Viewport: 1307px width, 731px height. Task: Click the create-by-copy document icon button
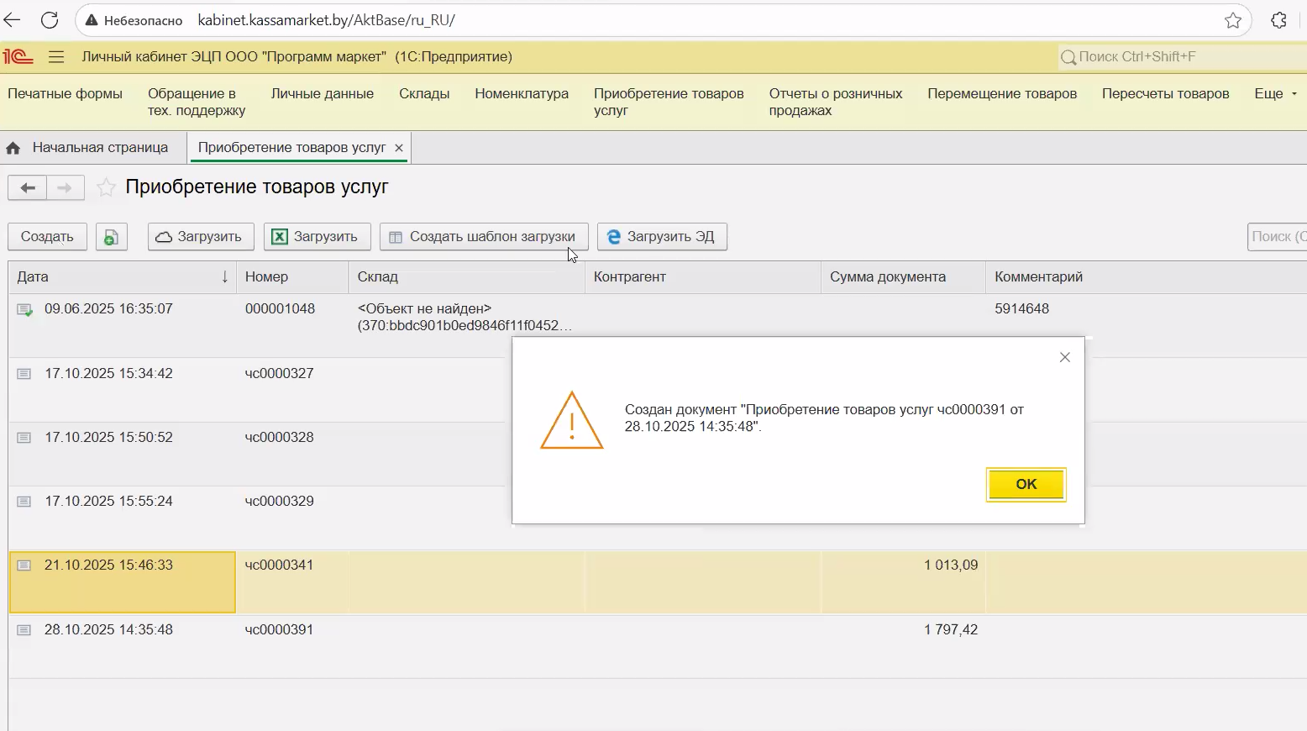[112, 237]
